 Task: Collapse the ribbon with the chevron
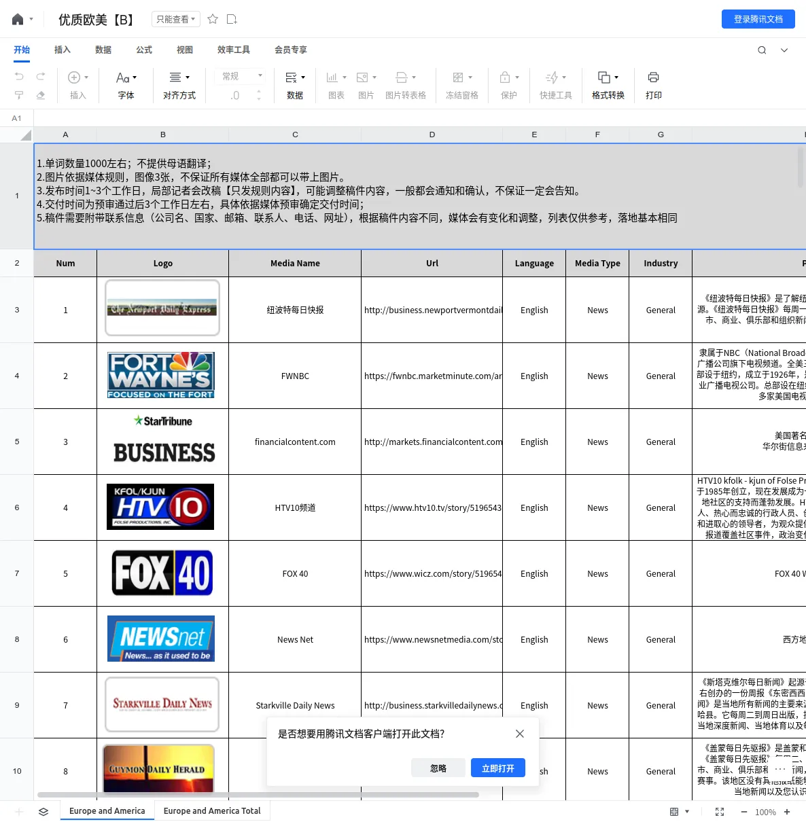[784, 50]
